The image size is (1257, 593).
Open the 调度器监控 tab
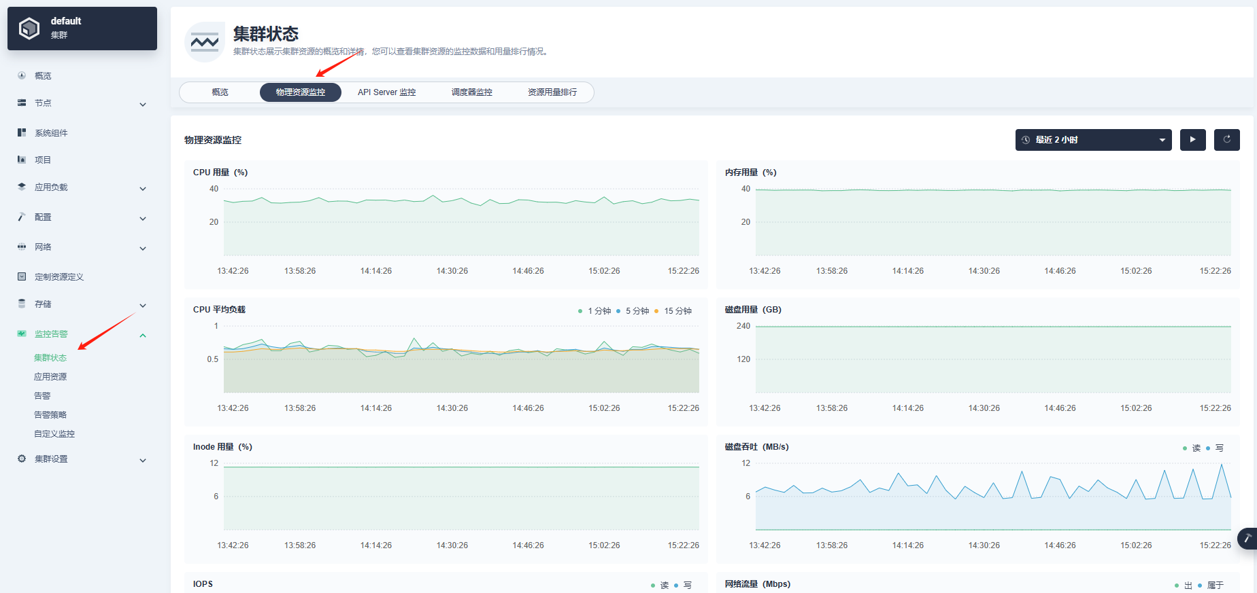472,92
